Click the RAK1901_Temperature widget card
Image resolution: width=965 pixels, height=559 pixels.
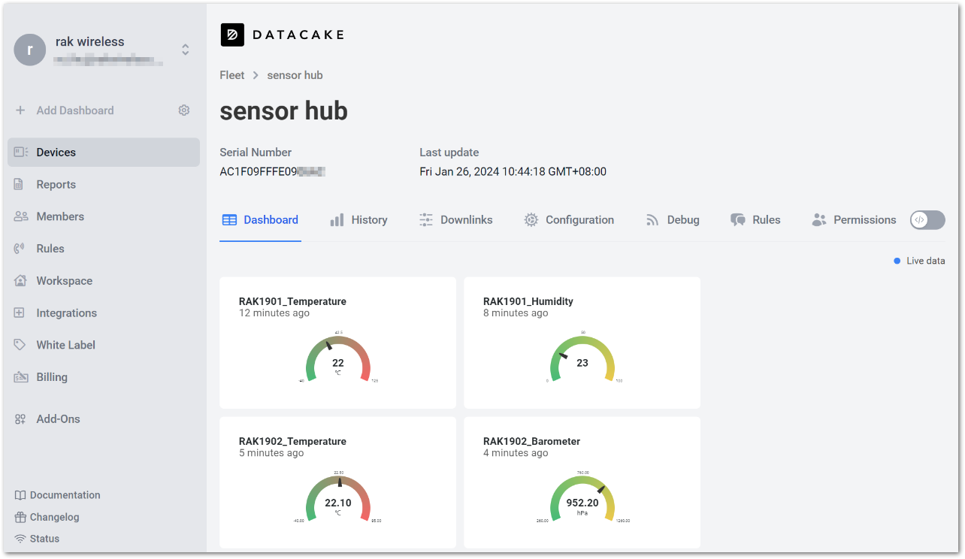click(x=337, y=343)
